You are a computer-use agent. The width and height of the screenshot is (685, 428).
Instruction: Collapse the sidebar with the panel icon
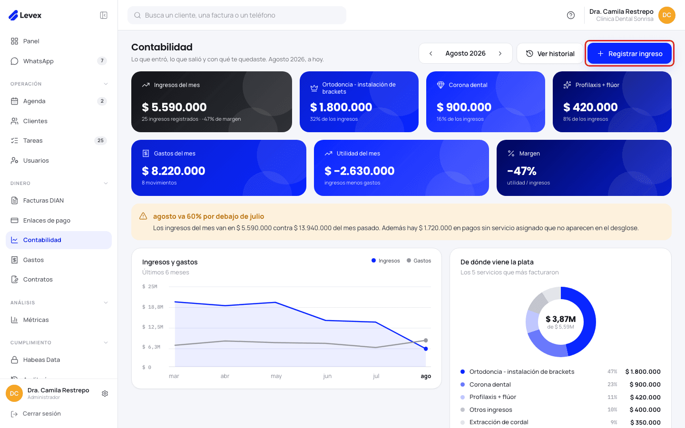tap(104, 15)
